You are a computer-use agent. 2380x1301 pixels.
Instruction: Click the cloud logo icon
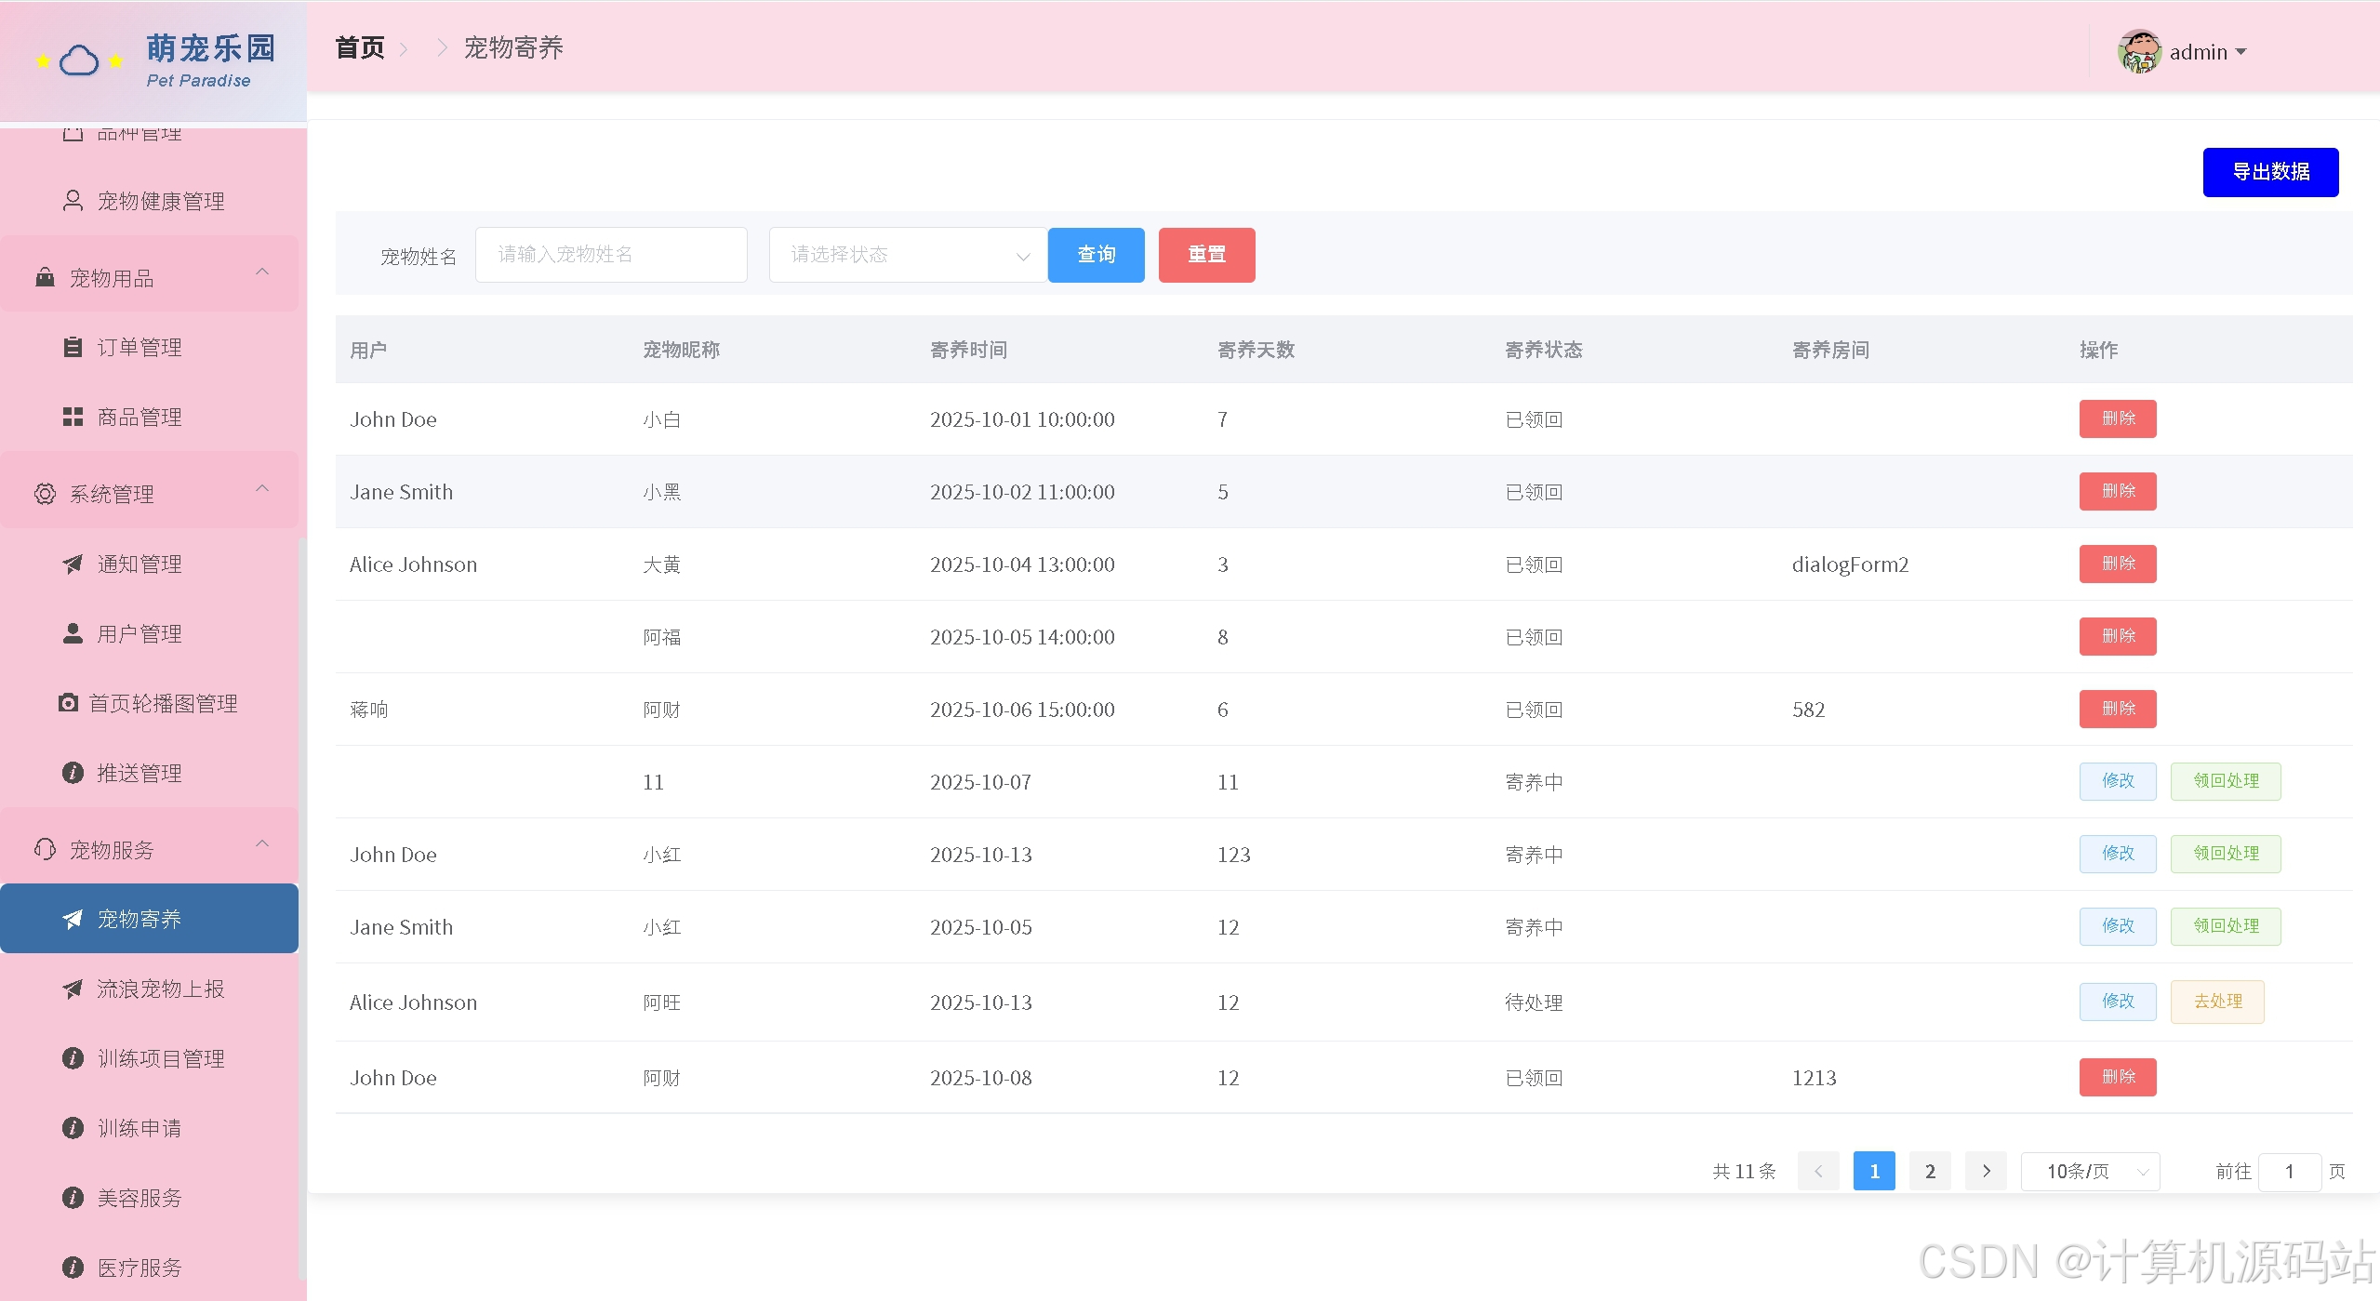tap(79, 61)
